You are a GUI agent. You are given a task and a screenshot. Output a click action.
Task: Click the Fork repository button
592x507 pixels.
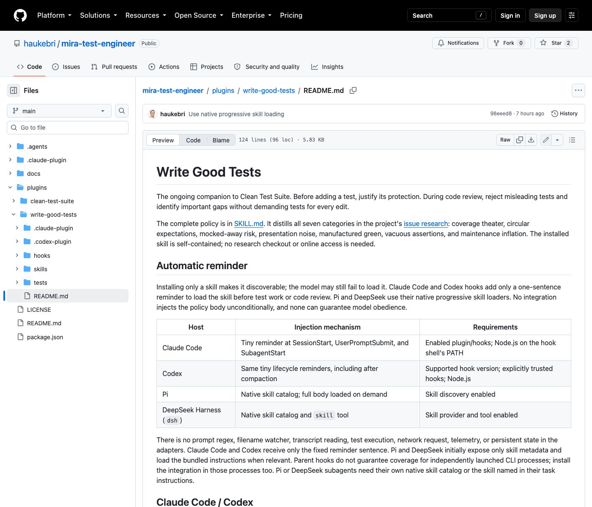pos(509,43)
